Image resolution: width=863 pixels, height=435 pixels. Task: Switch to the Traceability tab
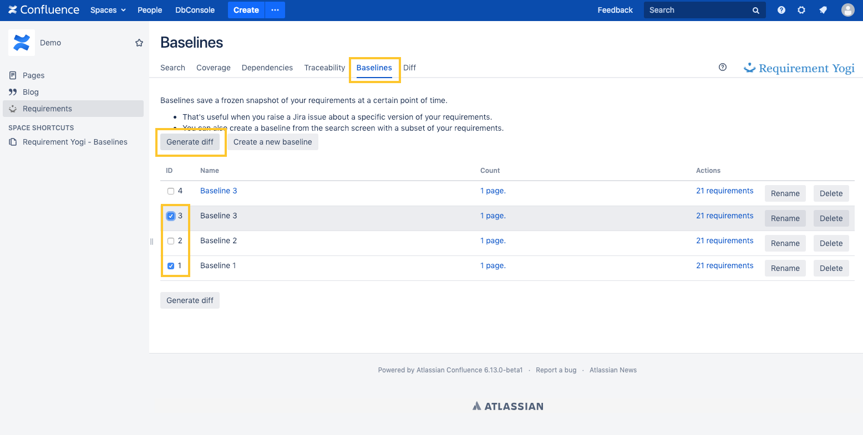[x=324, y=68]
